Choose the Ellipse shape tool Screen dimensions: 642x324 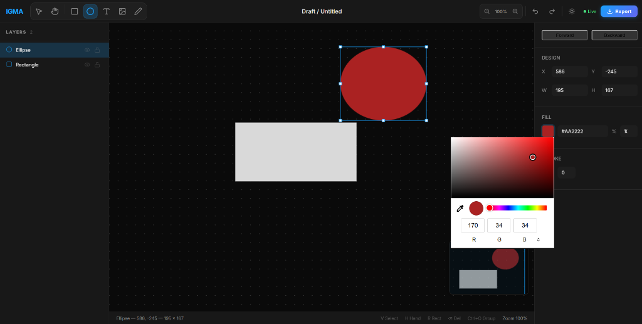click(x=90, y=11)
